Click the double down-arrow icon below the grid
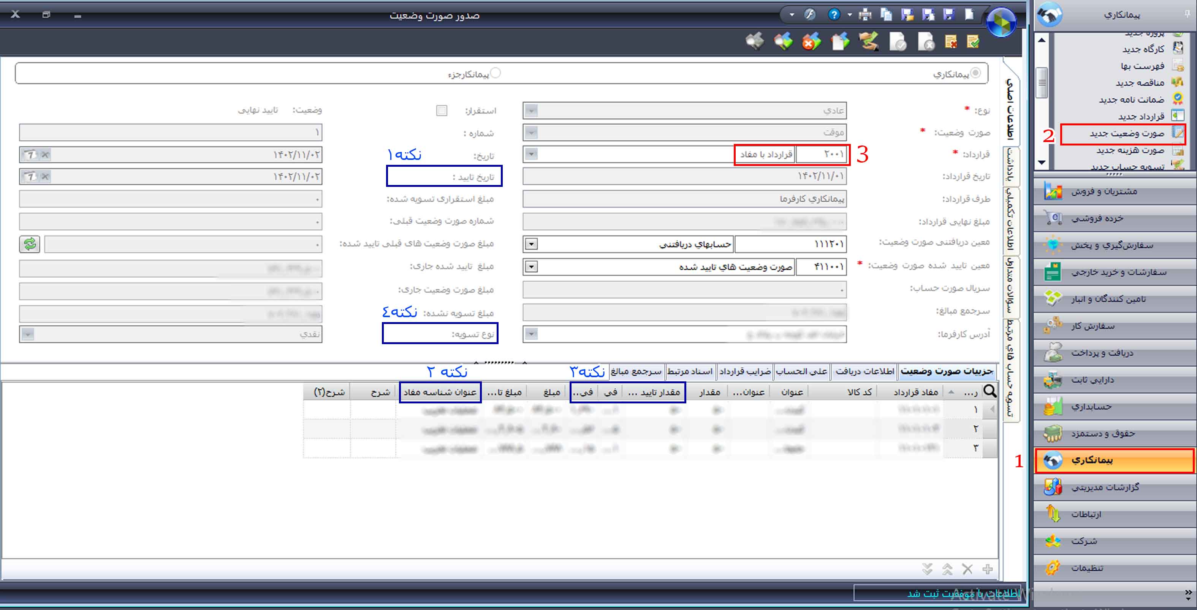 [927, 569]
